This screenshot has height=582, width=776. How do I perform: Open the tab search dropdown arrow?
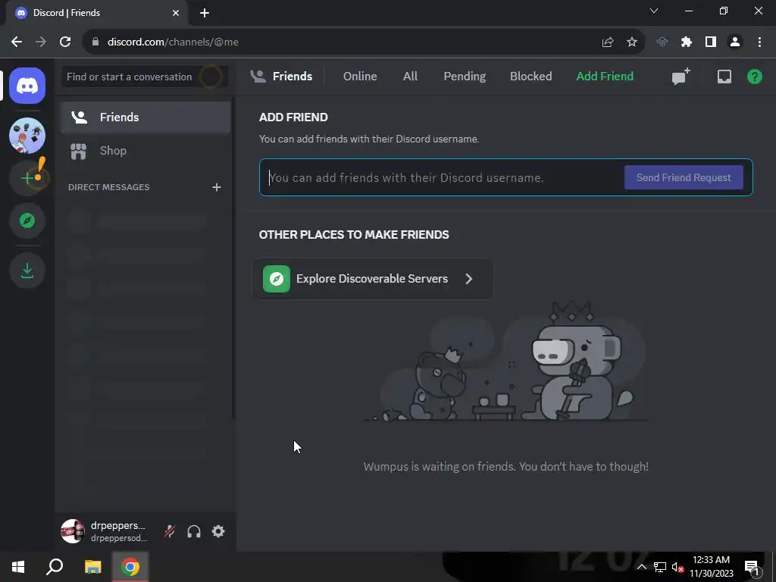654,11
